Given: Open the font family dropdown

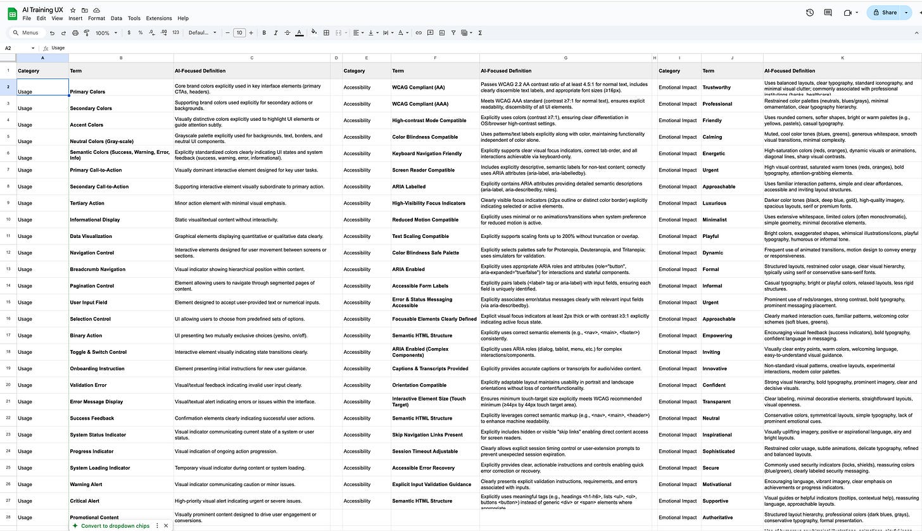Looking at the screenshot, I should tap(203, 33).
